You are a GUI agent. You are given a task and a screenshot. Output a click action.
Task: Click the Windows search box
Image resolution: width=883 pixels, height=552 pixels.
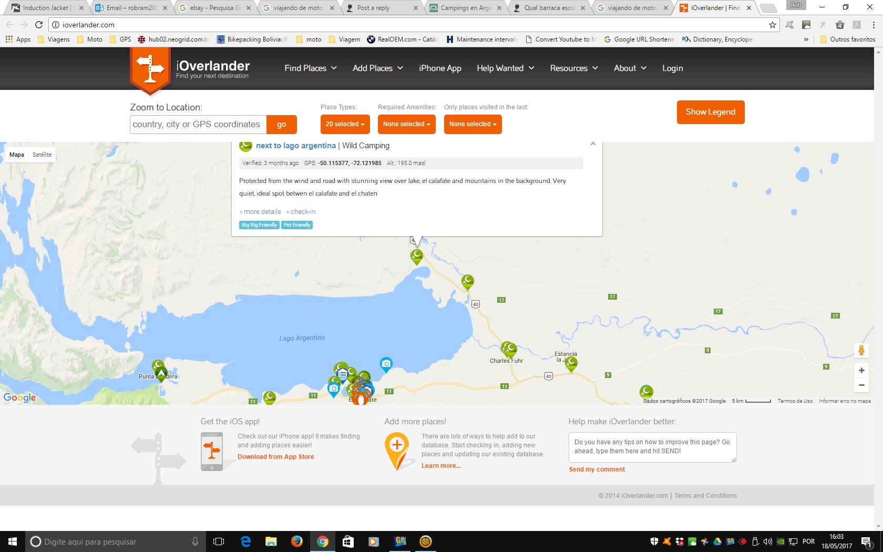[x=116, y=541]
